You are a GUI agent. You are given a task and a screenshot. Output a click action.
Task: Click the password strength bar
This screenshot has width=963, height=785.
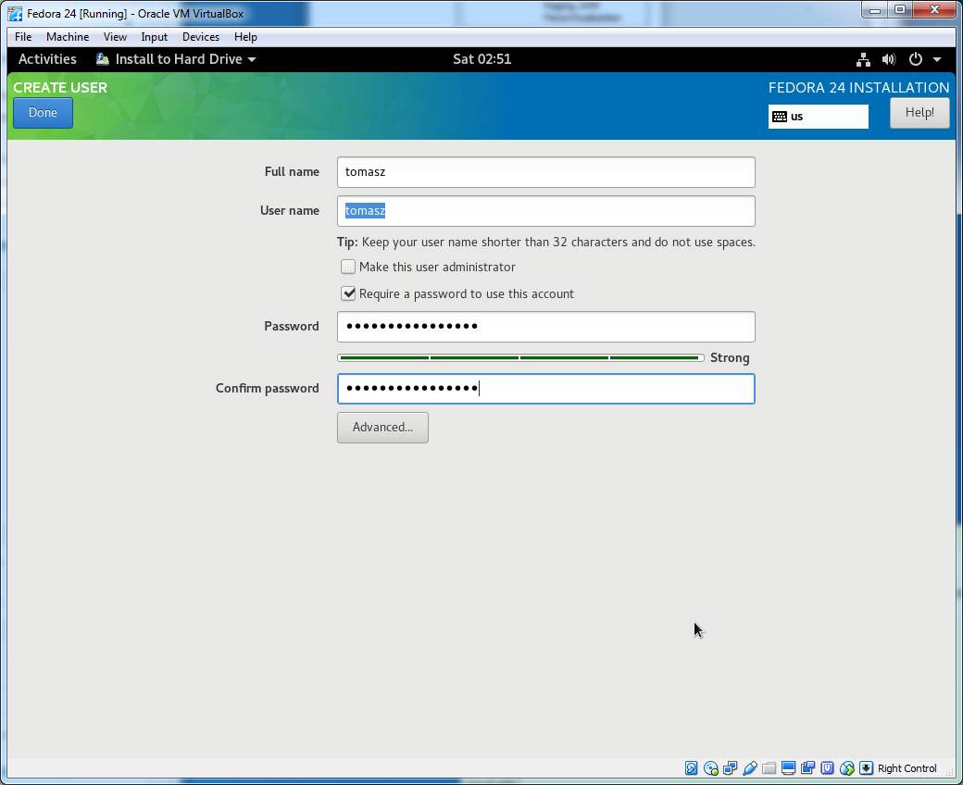click(520, 358)
